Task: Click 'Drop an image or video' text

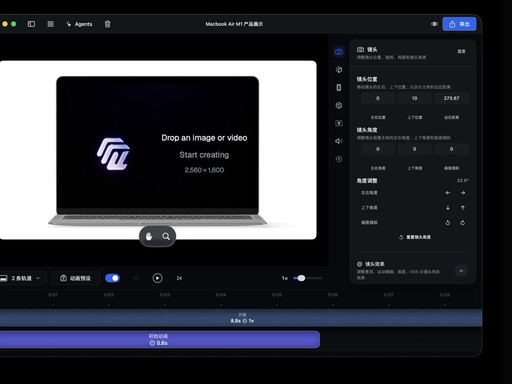Action: tap(204, 138)
